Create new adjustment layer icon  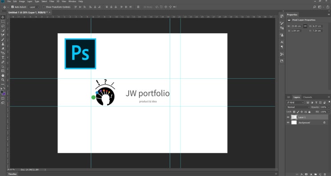point(311,174)
